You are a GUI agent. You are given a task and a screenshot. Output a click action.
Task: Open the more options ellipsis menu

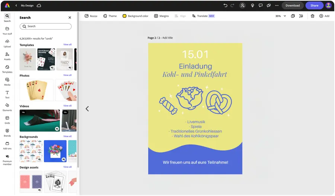click(x=277, y=6)
